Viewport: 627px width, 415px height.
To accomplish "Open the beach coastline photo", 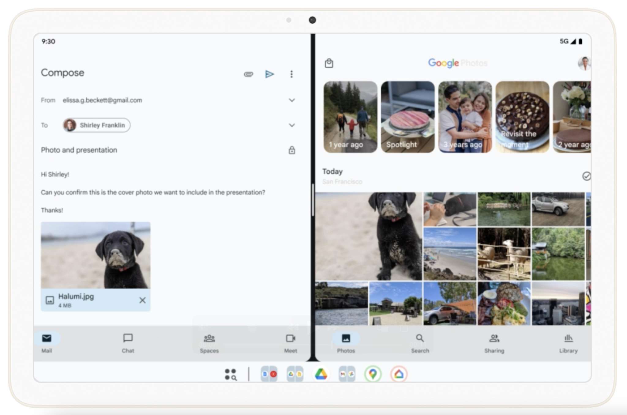I will tap(450, 254).
